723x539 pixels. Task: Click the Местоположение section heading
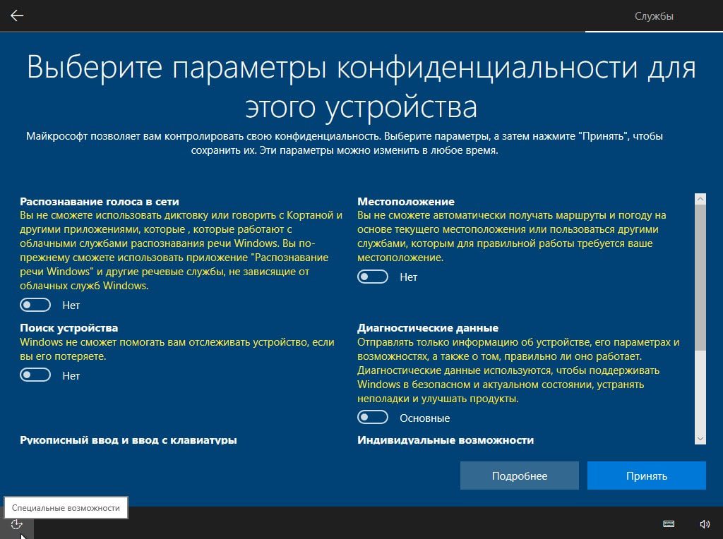click(406, 201)
